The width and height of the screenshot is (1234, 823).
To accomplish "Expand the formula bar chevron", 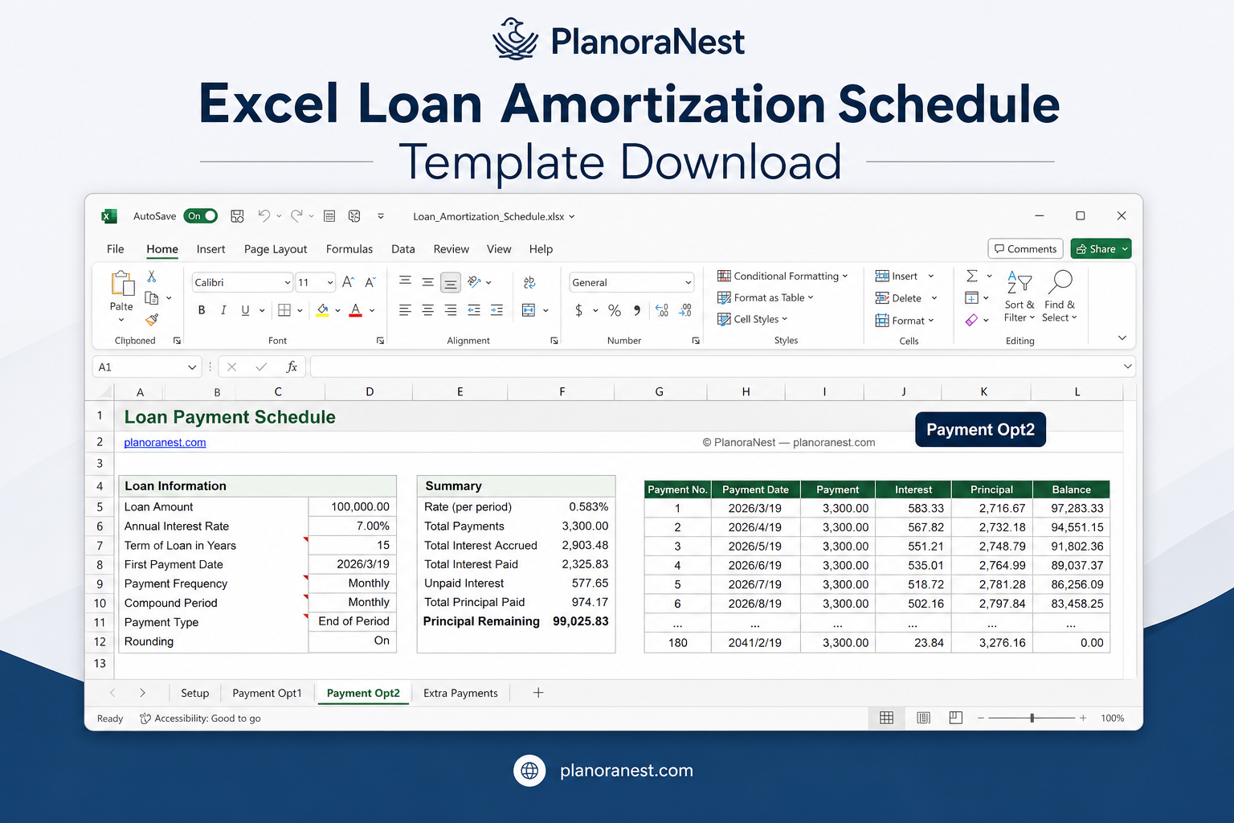I will [1127, 366].
